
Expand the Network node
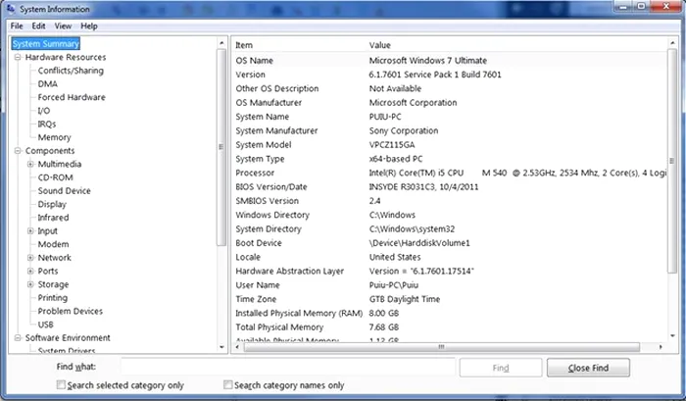click(x=30, y=258)
